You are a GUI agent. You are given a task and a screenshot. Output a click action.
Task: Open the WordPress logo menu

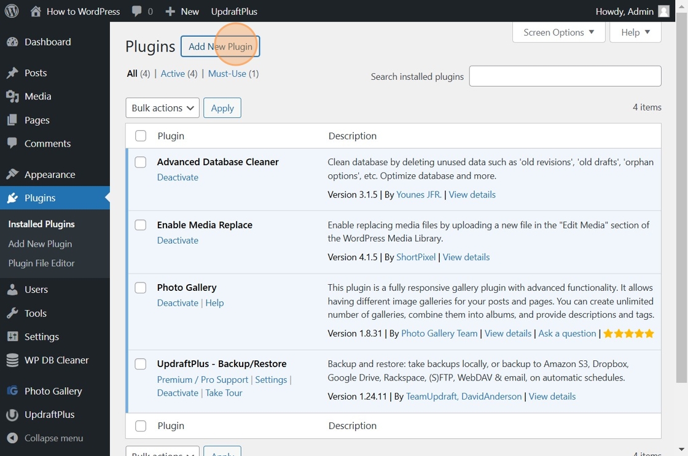tap(12, 11)
